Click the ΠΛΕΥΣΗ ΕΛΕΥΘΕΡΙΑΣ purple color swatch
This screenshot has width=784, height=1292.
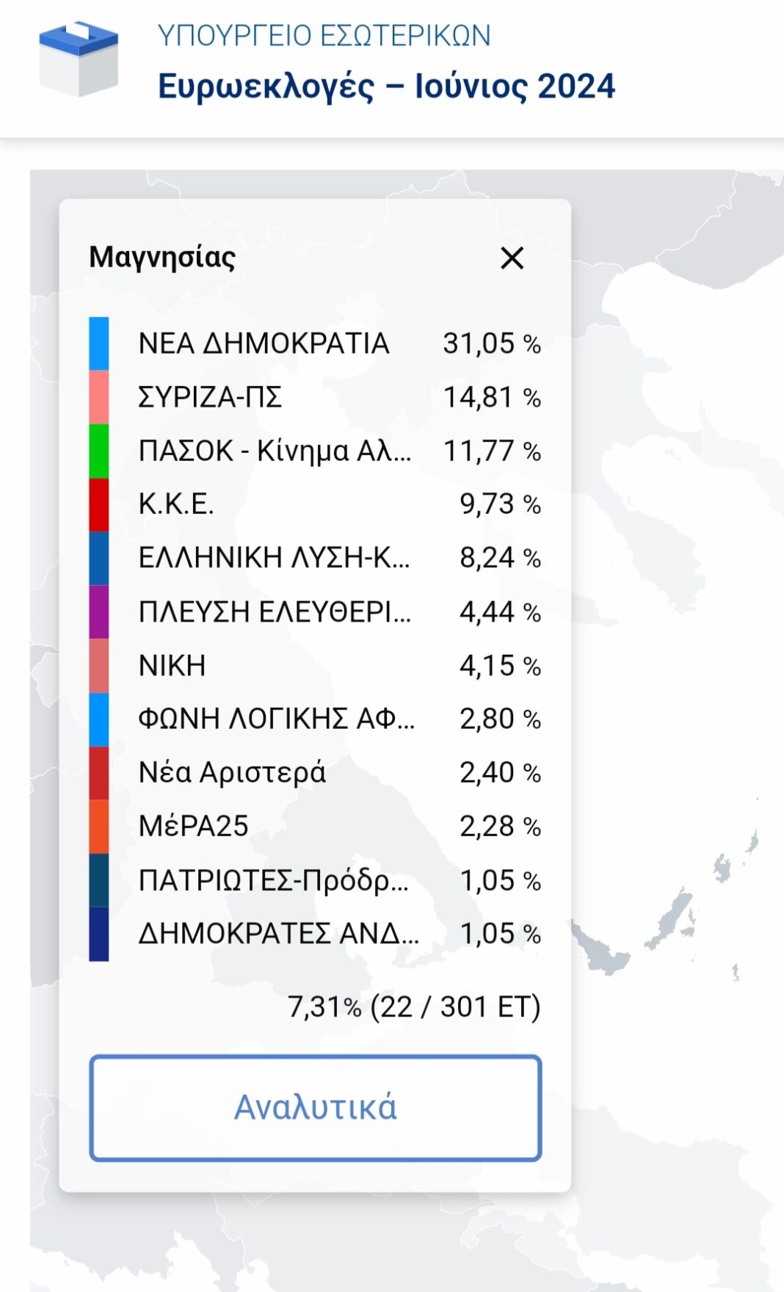point(99,611)
